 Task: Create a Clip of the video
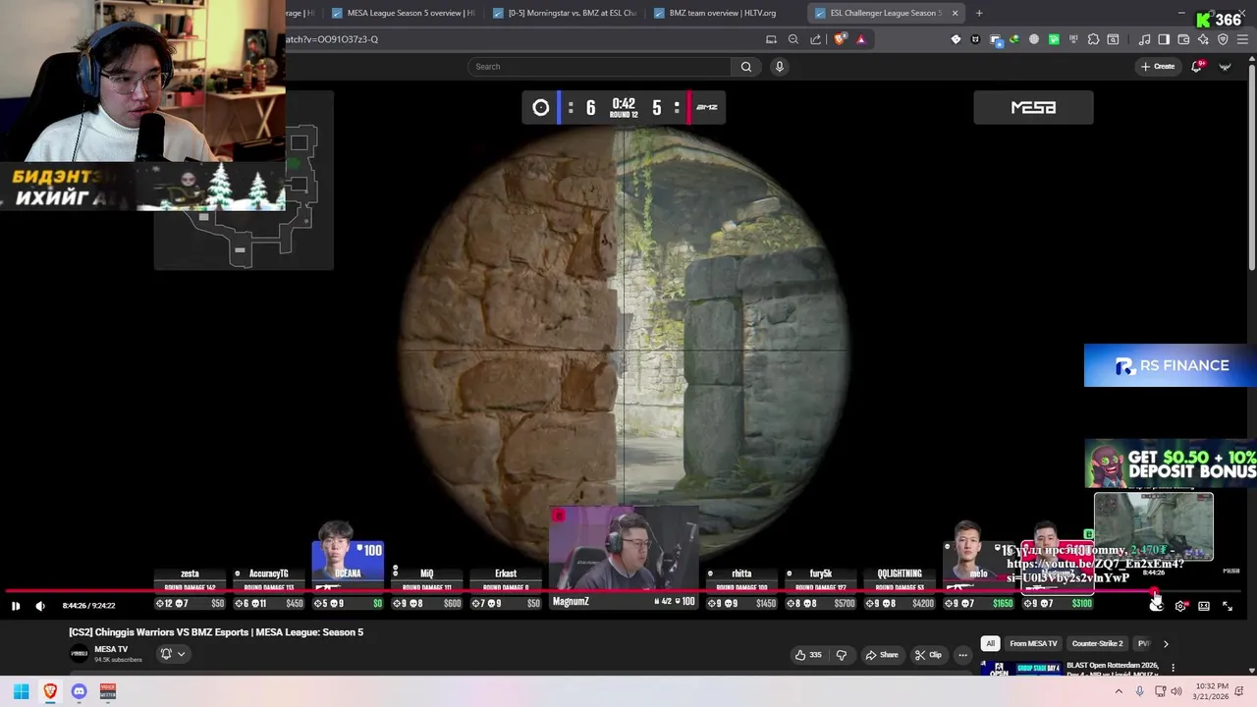[x=928, y=655]
